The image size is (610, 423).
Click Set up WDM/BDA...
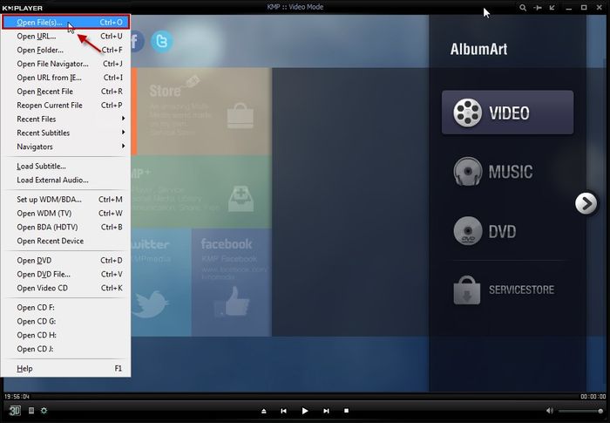65,200
